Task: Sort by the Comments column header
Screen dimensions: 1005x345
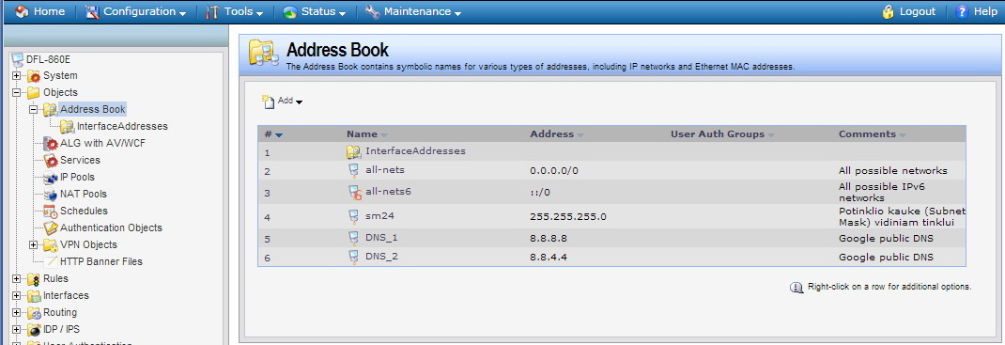Action: [872, 134]
